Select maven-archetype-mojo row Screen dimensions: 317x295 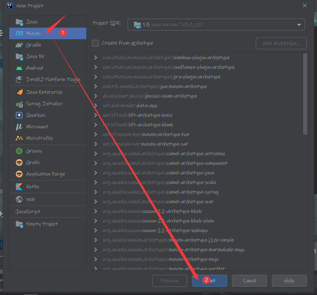tap(197, 259)
